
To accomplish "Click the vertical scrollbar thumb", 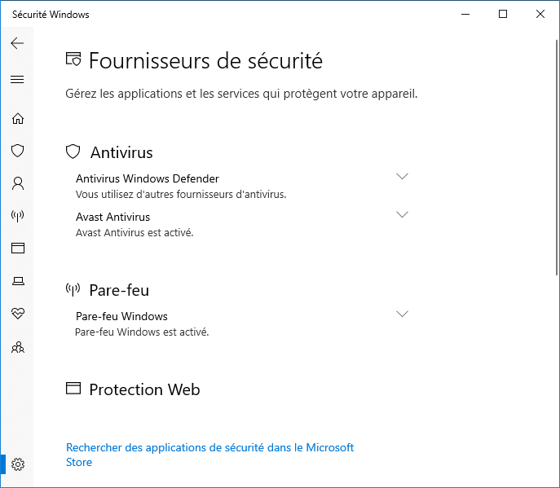I will (x=557, y=157).
